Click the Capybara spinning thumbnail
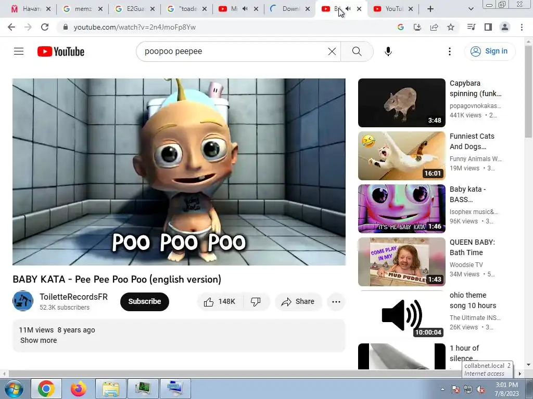This screenshot has width=533, height=399. tap(401, 103)
